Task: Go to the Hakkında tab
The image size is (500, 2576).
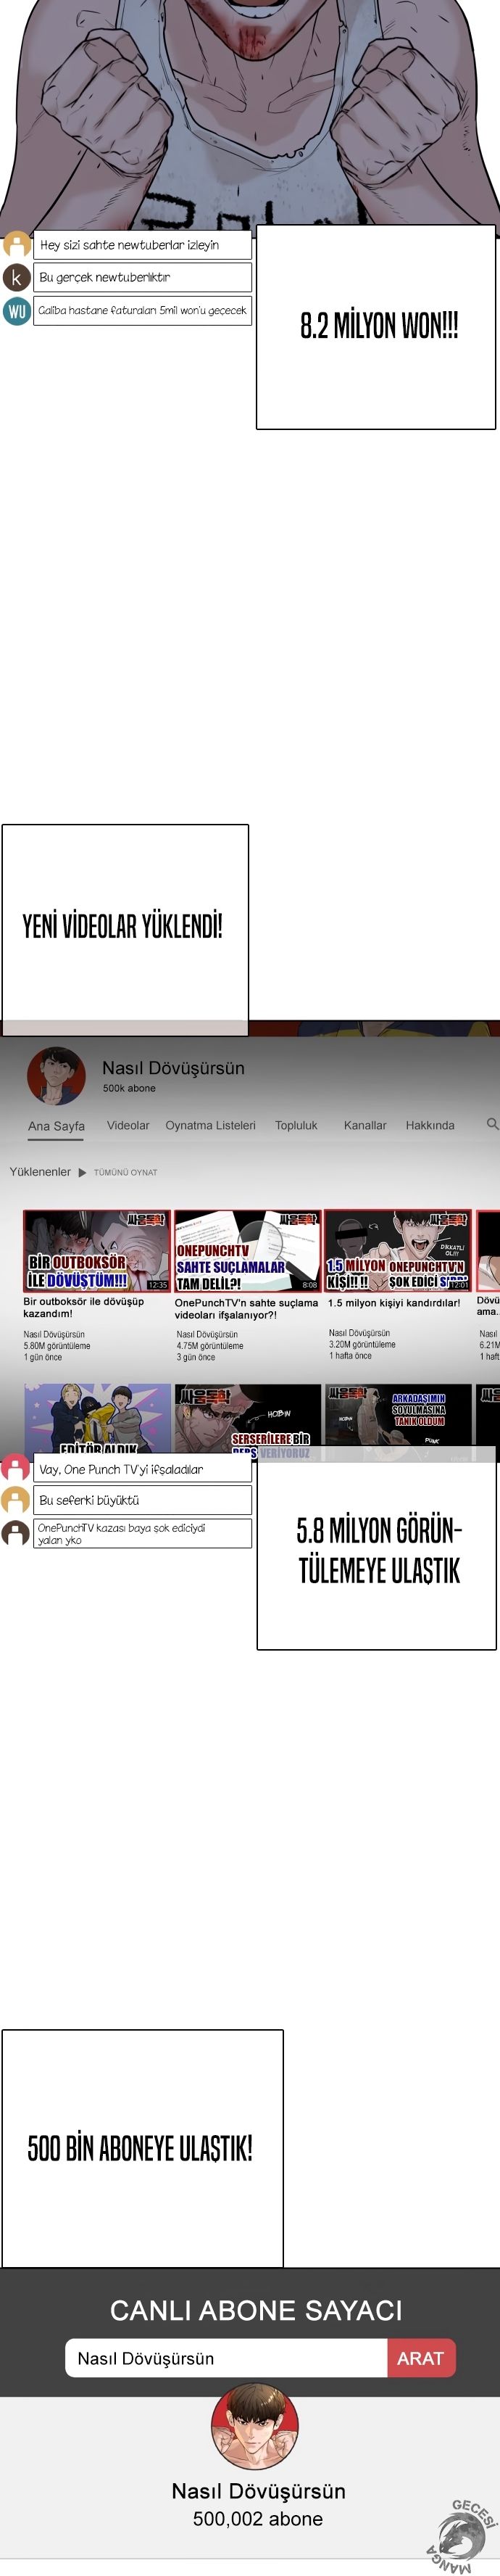Action: (x=429, y=1125)
